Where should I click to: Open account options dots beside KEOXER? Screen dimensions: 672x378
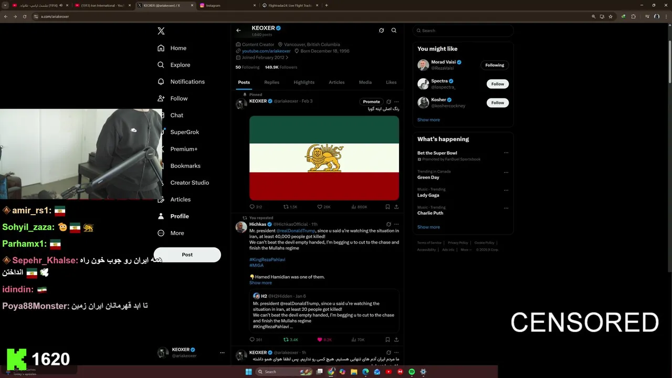(222, 352)
